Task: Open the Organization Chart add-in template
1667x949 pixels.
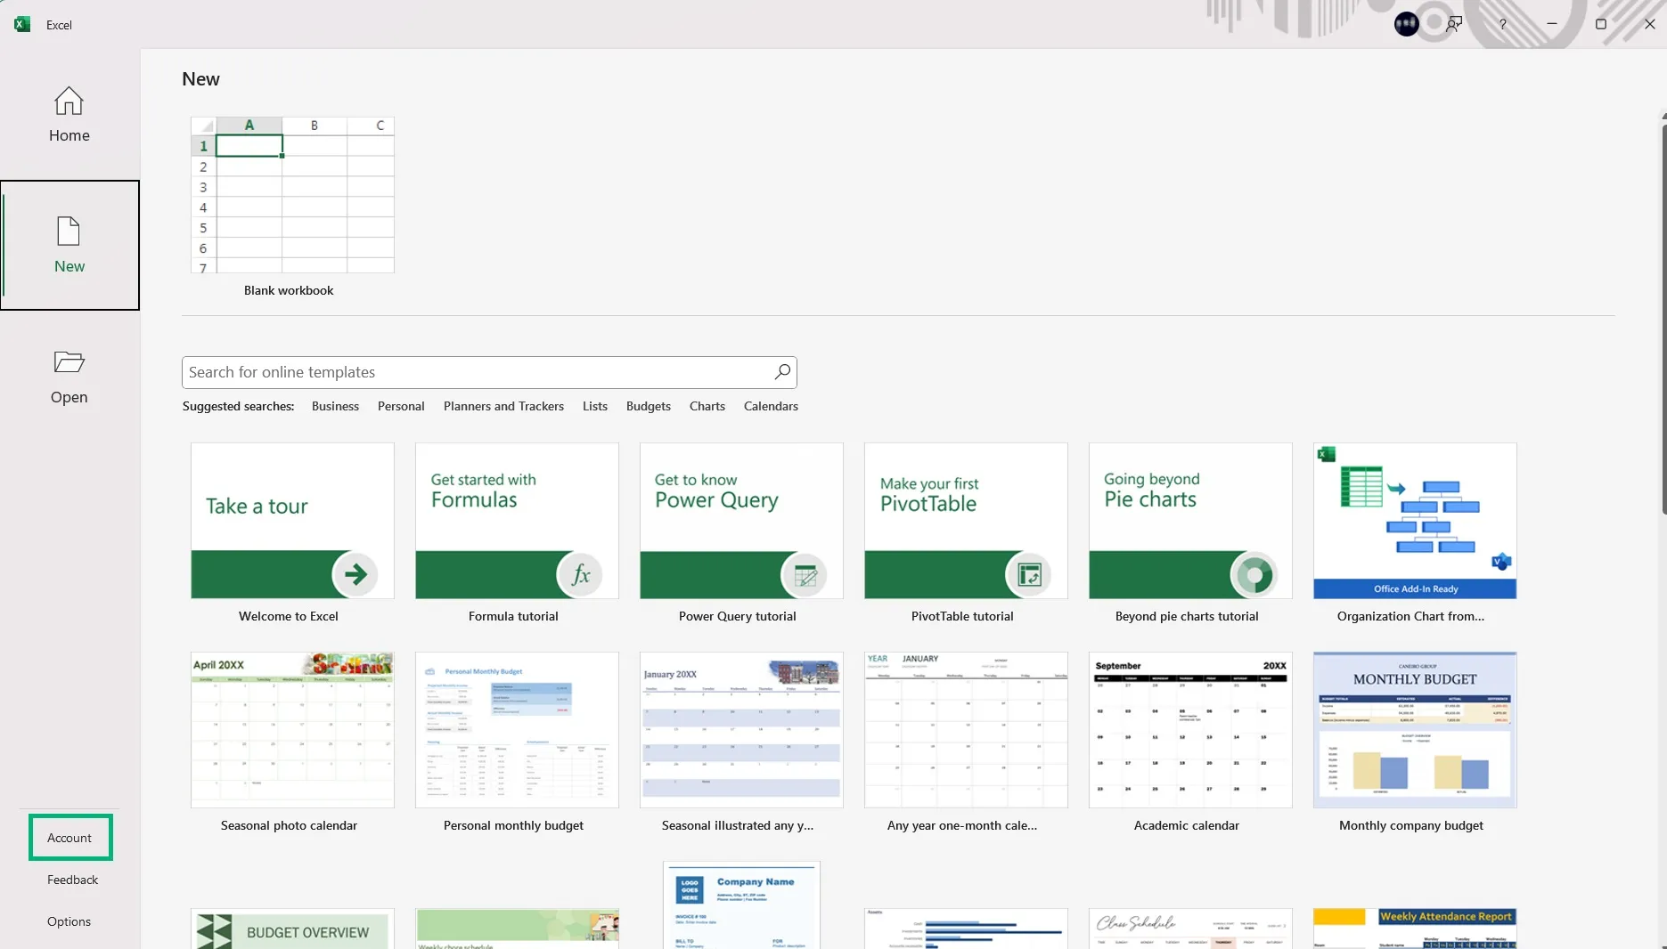Action: tap(1415, 521)
